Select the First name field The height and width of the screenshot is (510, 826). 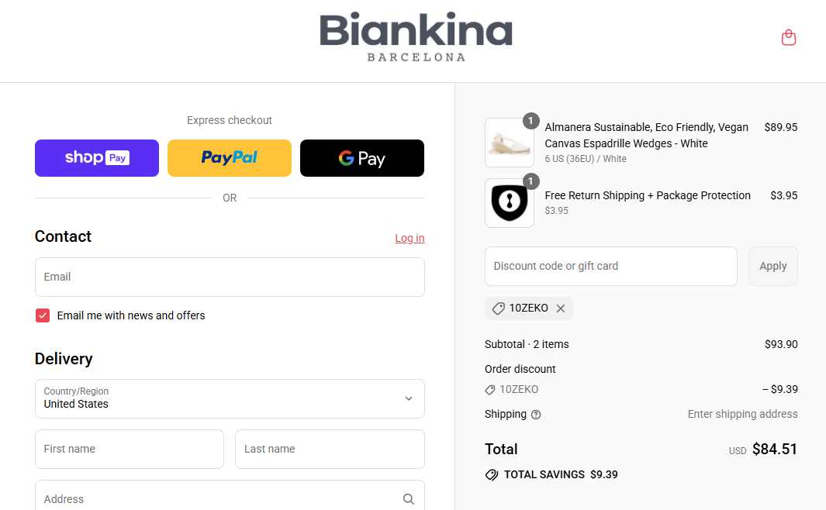click(130, 449)
